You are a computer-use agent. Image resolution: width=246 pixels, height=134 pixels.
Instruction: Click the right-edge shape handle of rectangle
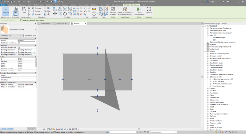point(132,79)
